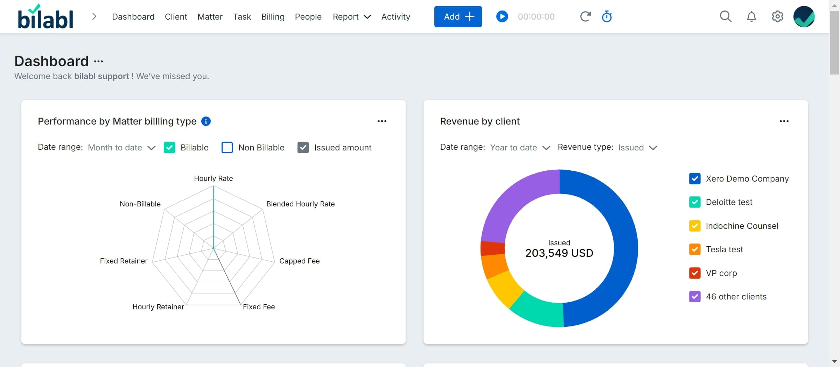840x367 pixels.
Task: Open Year to date range dropdown
Action: click(x=520, y=148)
